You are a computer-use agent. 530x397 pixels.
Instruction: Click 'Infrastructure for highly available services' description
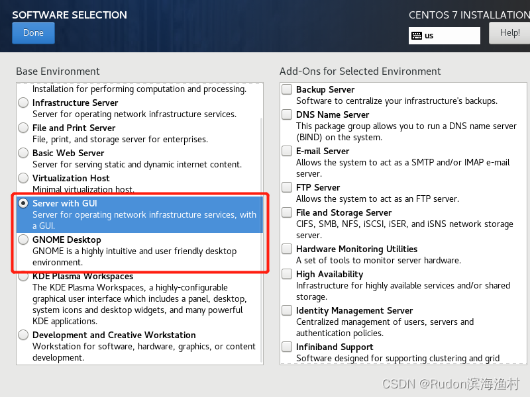pyautogui.click(x=403, y=291)
